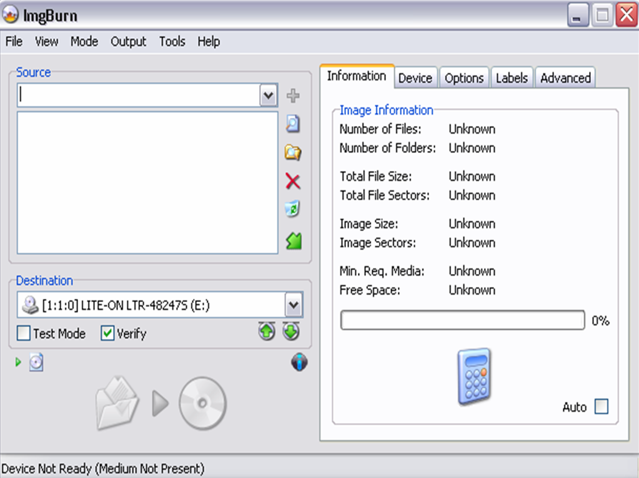Click the 'Number of Files:' label
639x478 pixels.
380,129
